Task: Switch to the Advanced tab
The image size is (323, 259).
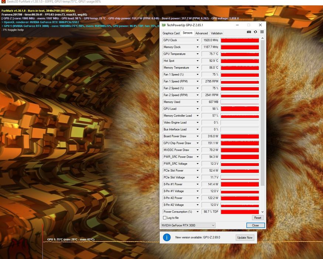Action: (x=202, y=33)
